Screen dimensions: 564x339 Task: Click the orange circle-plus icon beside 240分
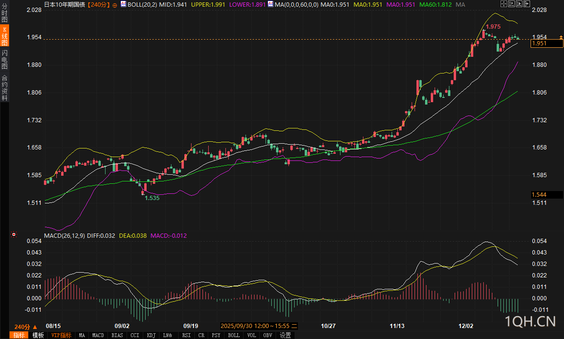point(115,5)
